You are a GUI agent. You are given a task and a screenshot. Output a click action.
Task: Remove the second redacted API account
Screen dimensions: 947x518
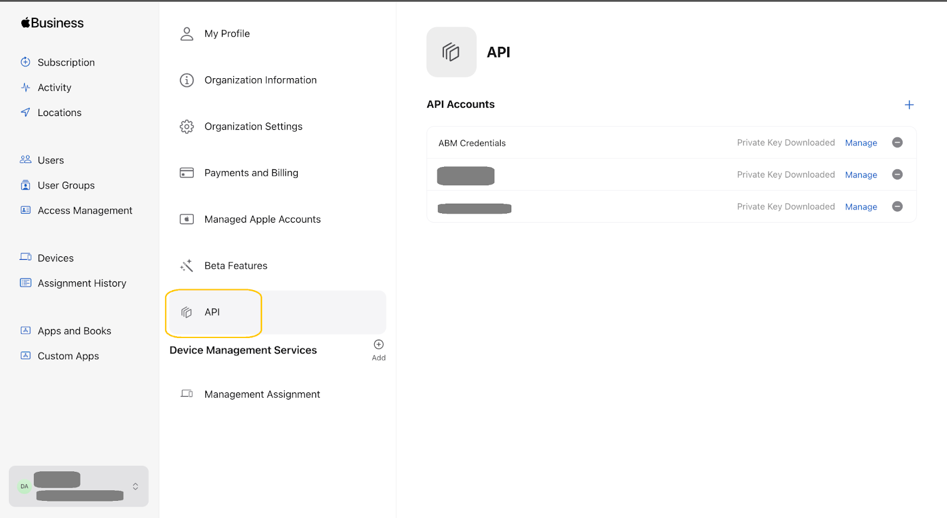(897, 175)
